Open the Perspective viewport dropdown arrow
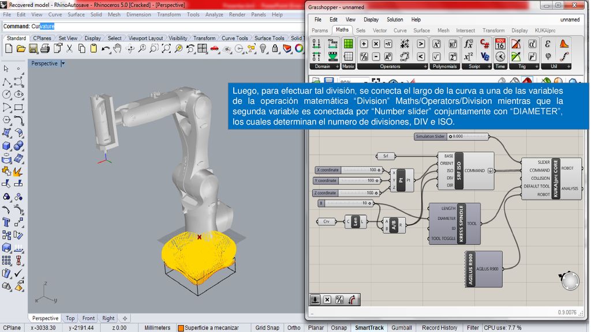The width and height of the screenshot is (591, 332). 63,63
